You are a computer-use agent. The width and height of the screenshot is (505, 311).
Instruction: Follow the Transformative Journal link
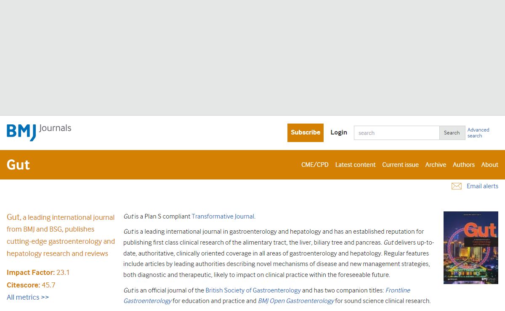(x=223, y=216)
